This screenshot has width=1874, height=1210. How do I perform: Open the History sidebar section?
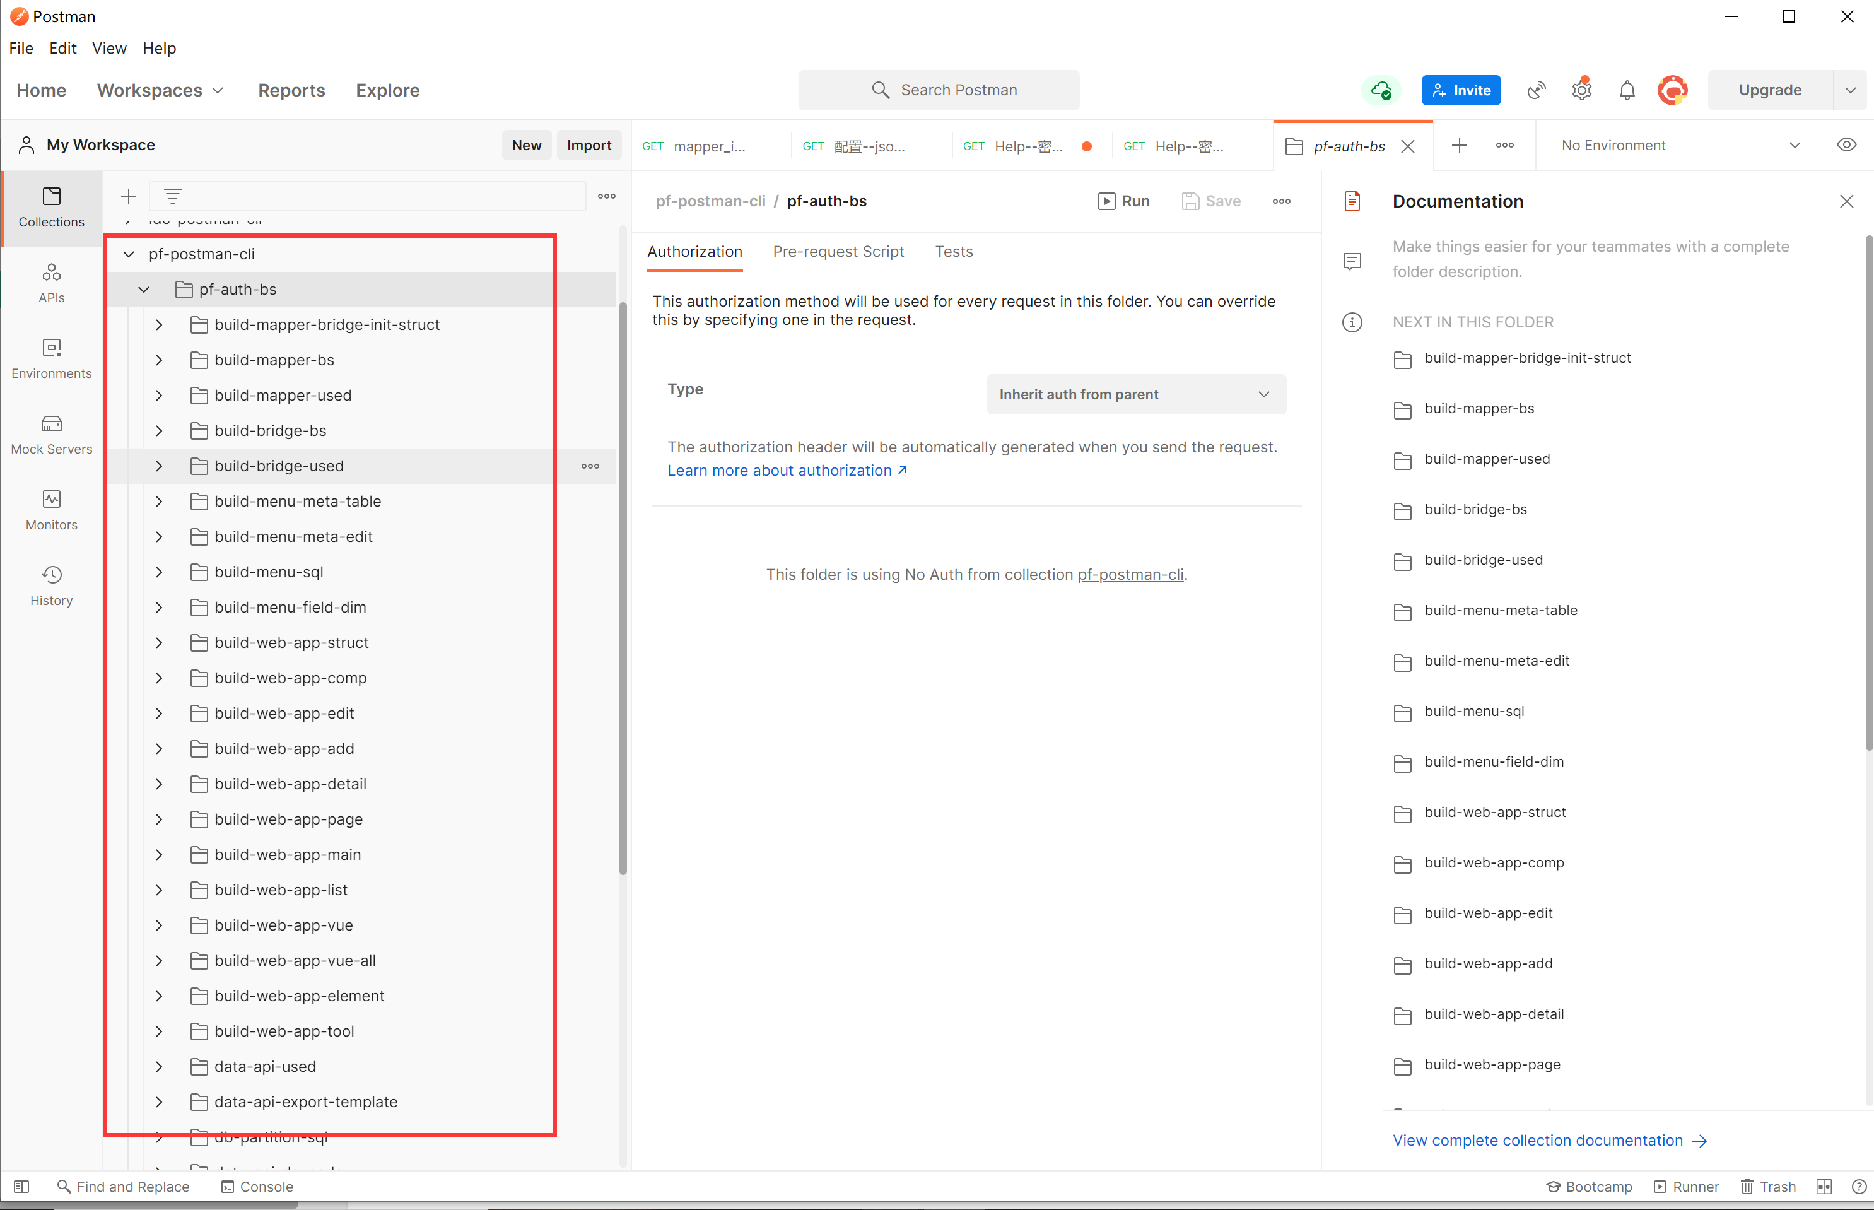click(x=51, y=585)
